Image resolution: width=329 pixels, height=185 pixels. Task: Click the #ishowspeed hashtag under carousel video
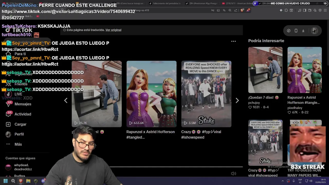point(193,137)
